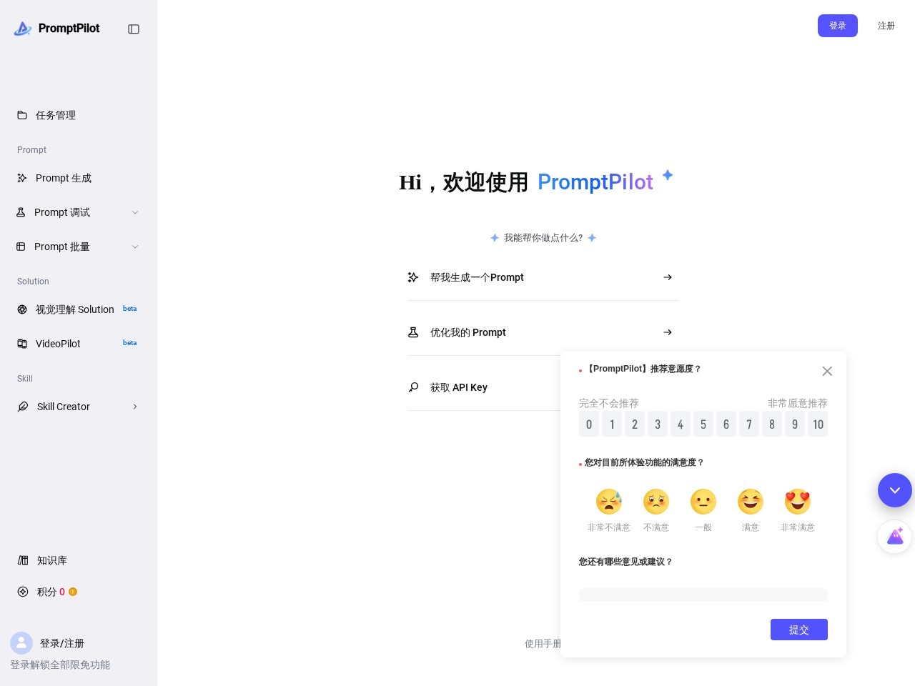915x686 pixels.
Task: Rate recommendation score 3
Action: point(658,424)
